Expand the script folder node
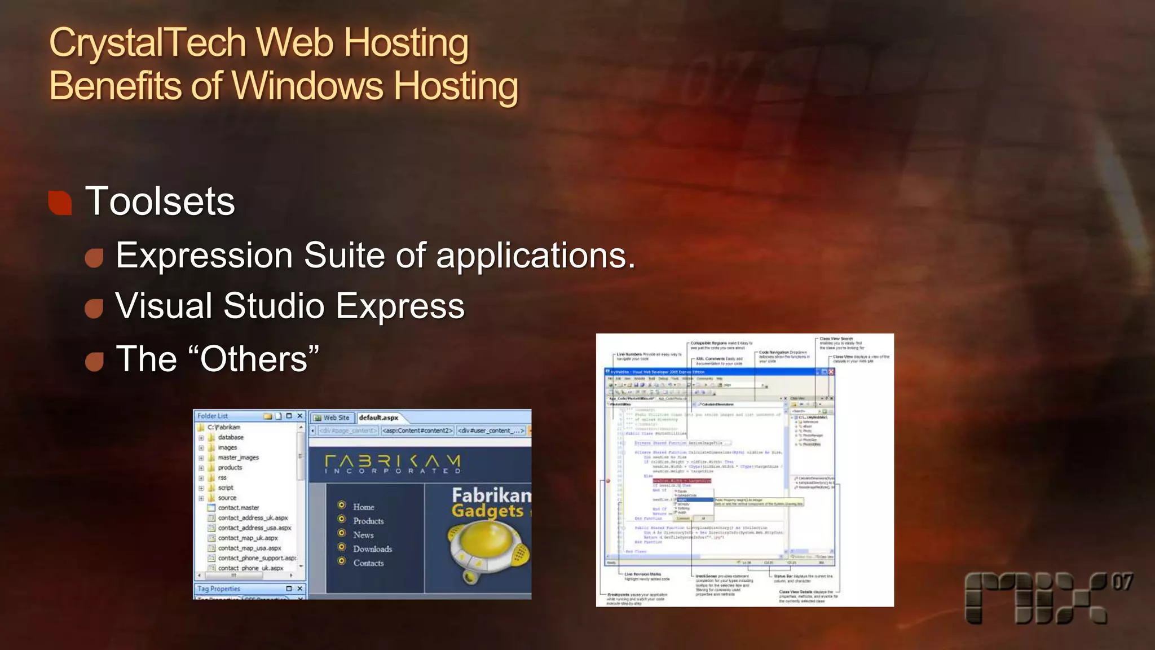 click(x=201, y=488)
